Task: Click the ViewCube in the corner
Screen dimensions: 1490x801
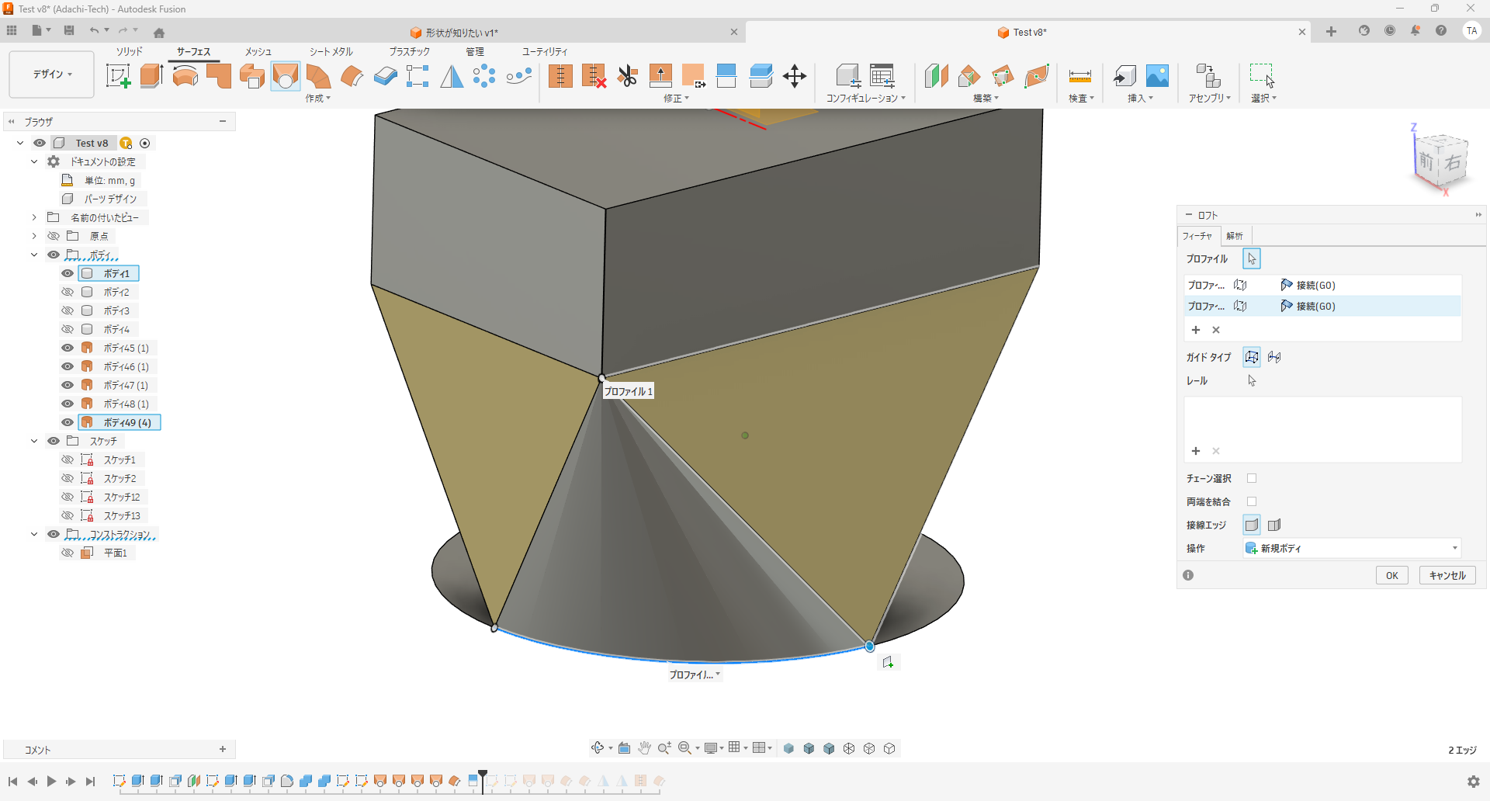Action: [x=1442, y=161]
